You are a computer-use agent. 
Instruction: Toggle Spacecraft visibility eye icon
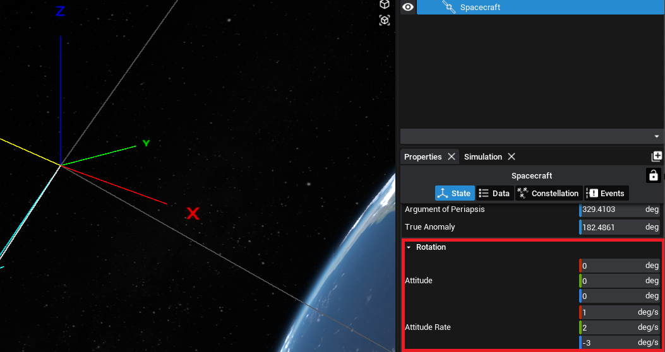[x=408, y=7]
